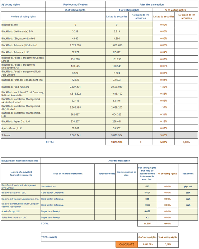Click the 72.623 previous notification value
This screenshot has width=199, height=249.
[x=75, y=80]
